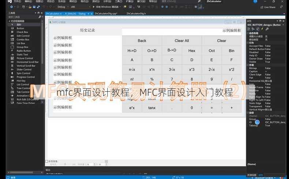The image size is (289, 179).
Task: Select the Radio Button toolbox icon
Action: click(x=12, y=50)
